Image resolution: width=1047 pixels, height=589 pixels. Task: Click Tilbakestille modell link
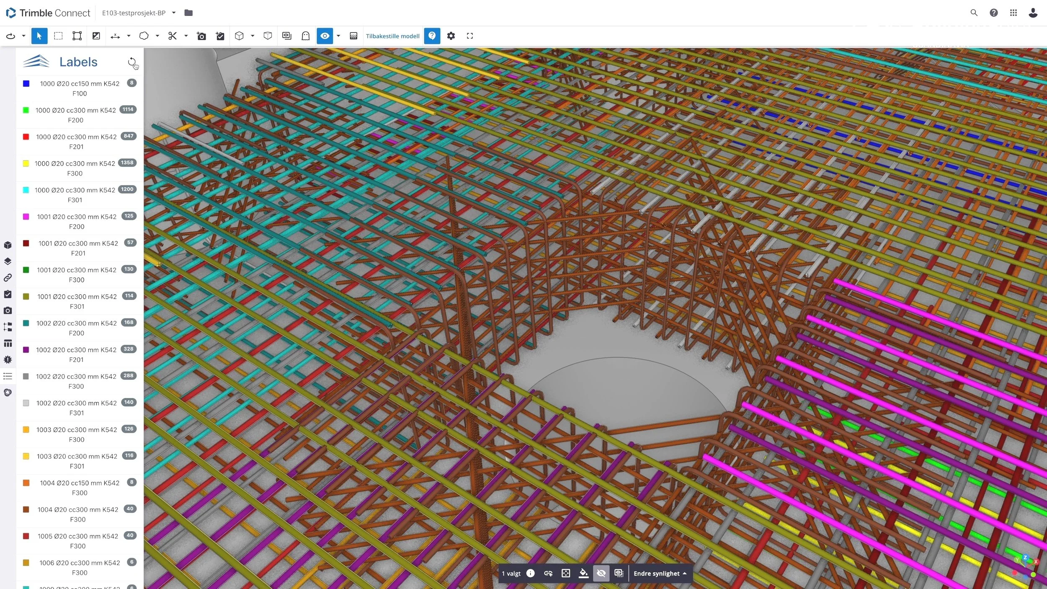point(392,36)
